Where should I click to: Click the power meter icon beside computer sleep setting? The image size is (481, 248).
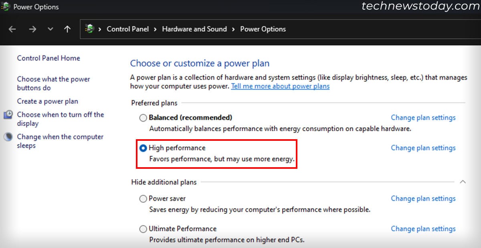8,137
